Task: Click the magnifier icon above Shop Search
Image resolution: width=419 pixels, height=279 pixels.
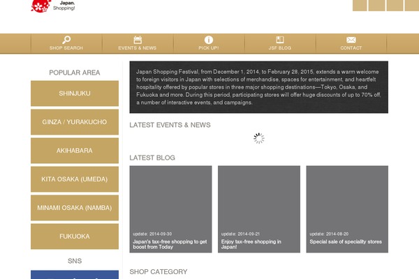Action: (x=66, y=40)
